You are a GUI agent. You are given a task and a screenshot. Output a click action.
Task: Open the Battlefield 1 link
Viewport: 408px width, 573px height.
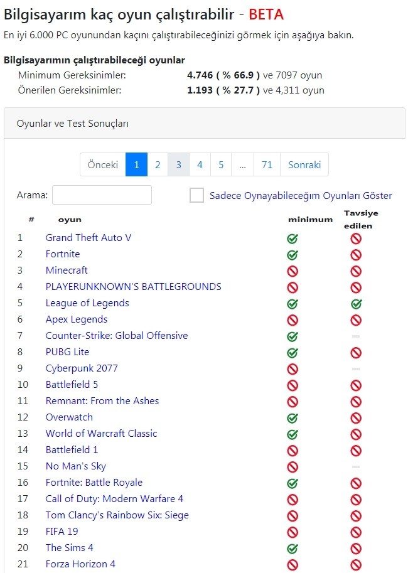[72, 450]
